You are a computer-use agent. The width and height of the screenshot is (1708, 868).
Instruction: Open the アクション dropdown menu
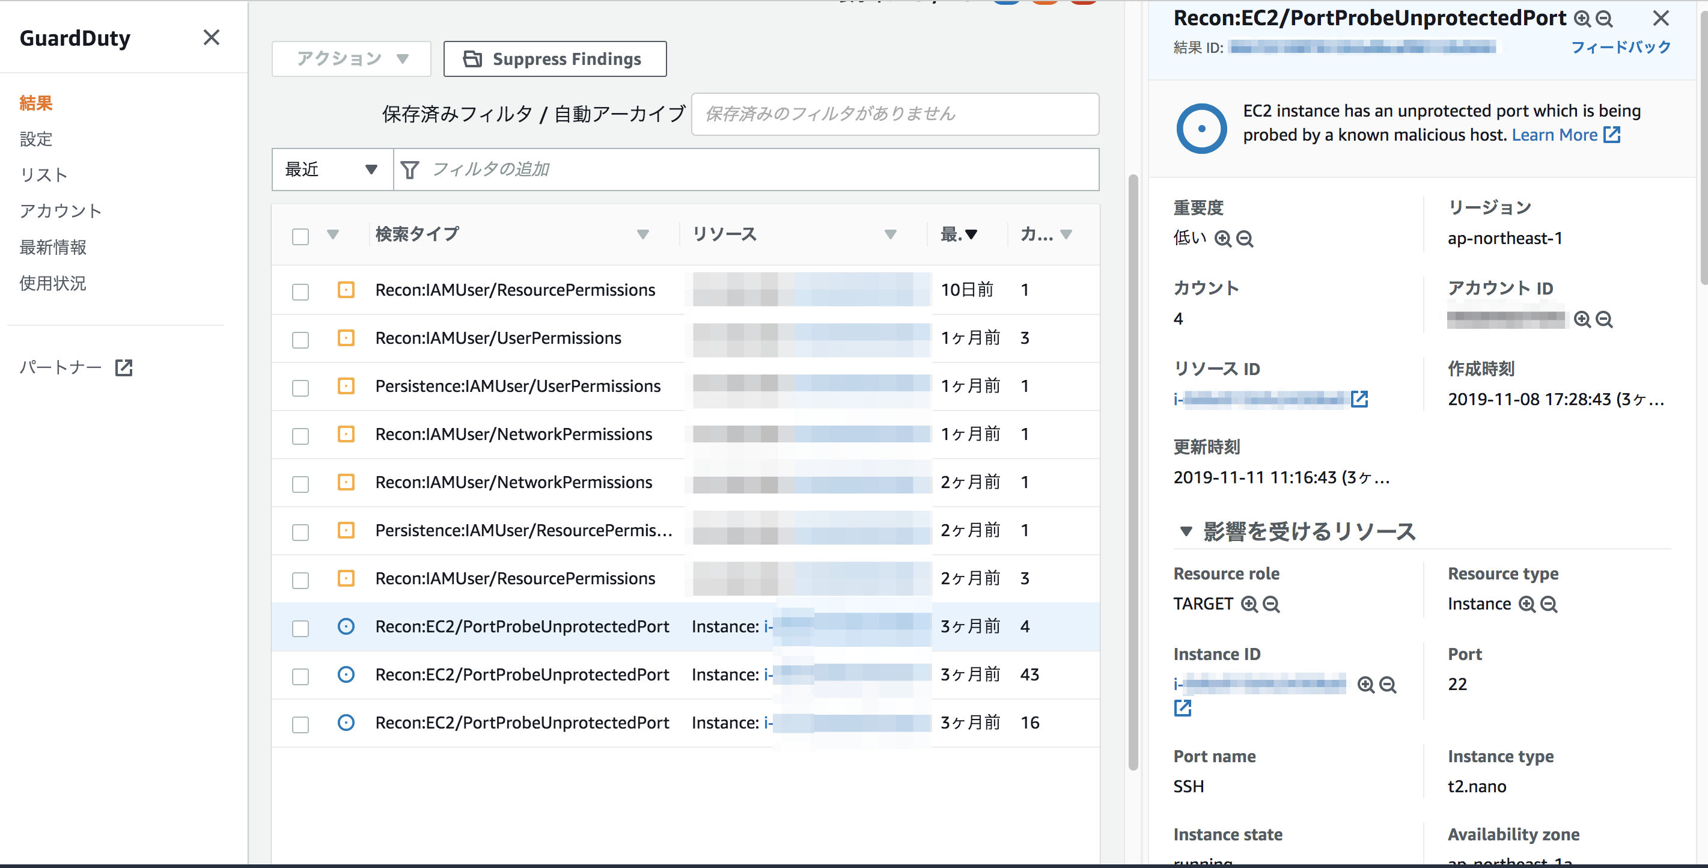[352, 59]
